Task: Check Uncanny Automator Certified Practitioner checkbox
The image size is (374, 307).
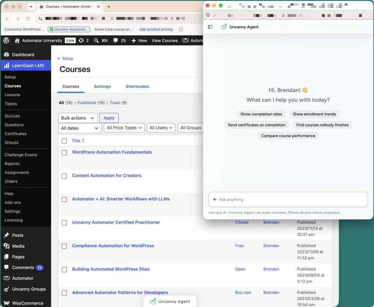Action: pos(64,223)
